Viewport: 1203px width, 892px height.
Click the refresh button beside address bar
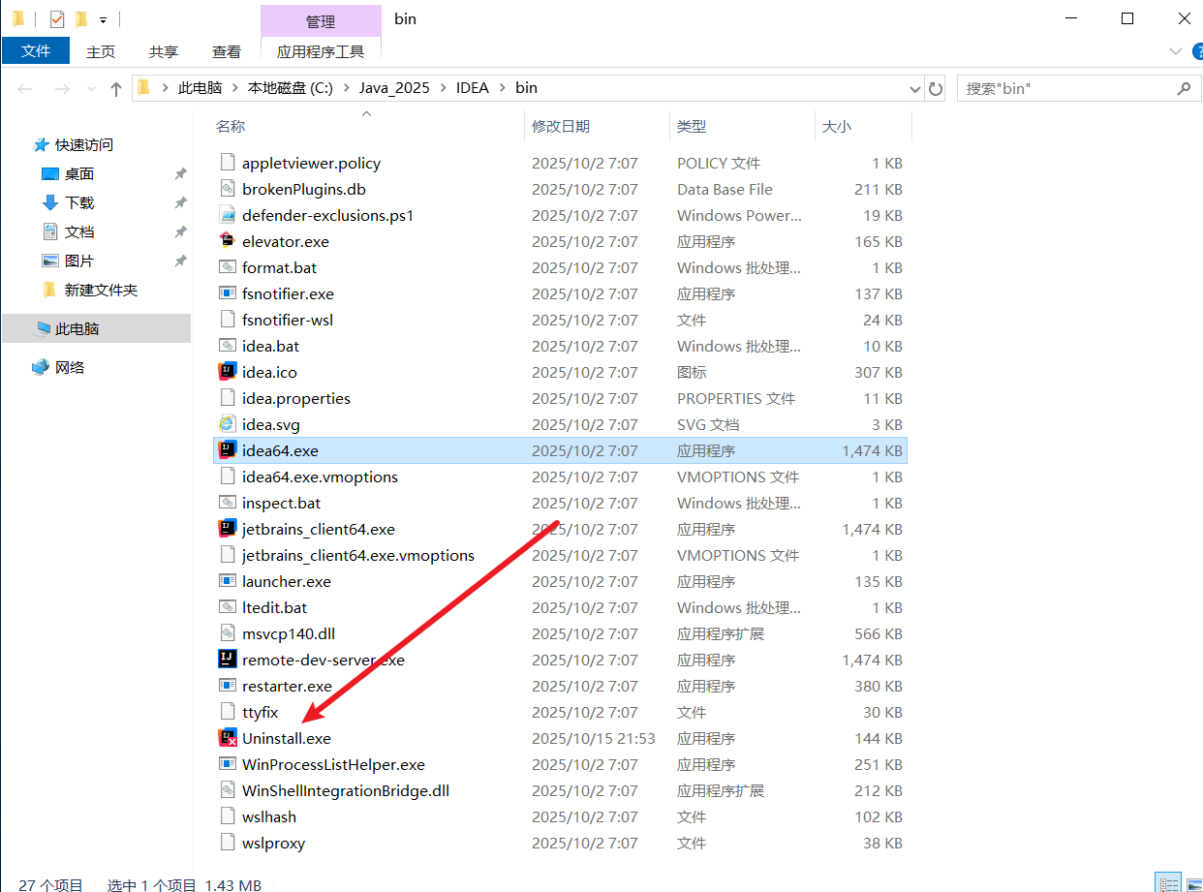pyautogui.click(x=936, y=88)
